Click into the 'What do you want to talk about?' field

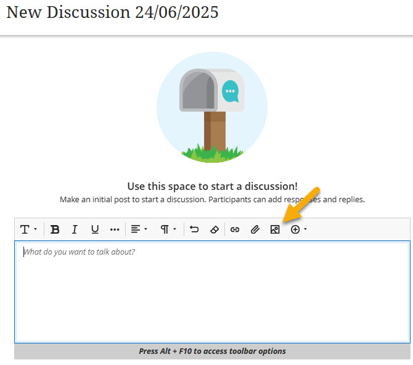(x=211, y=290)
